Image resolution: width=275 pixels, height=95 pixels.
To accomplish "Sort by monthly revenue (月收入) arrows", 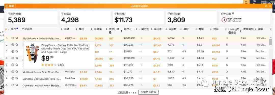I will point(136,29).
